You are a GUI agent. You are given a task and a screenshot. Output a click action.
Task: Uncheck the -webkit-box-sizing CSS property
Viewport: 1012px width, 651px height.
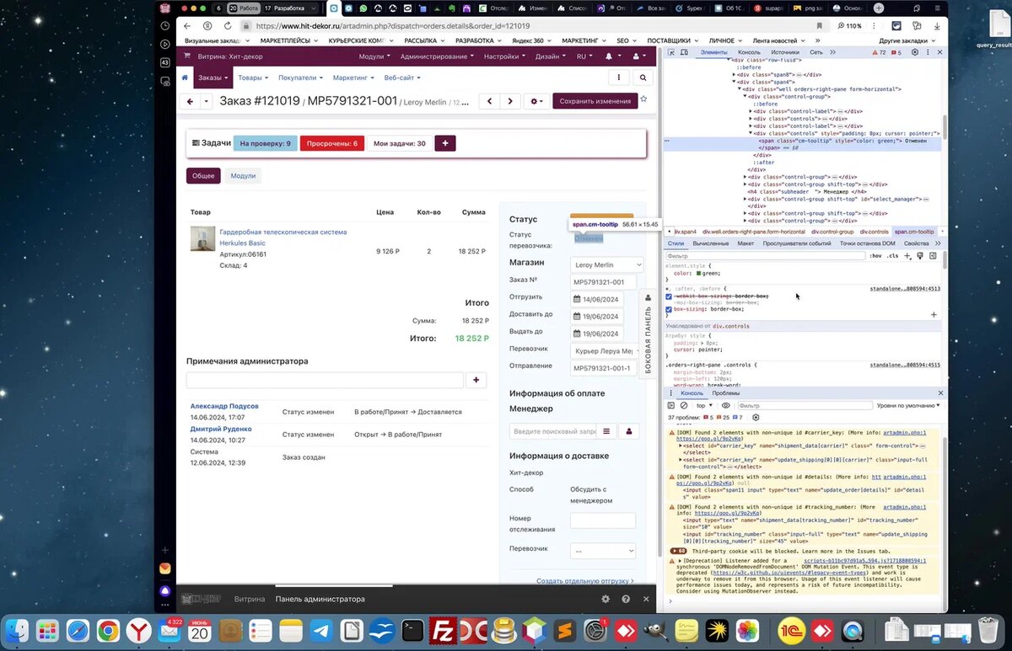(669, 296)
